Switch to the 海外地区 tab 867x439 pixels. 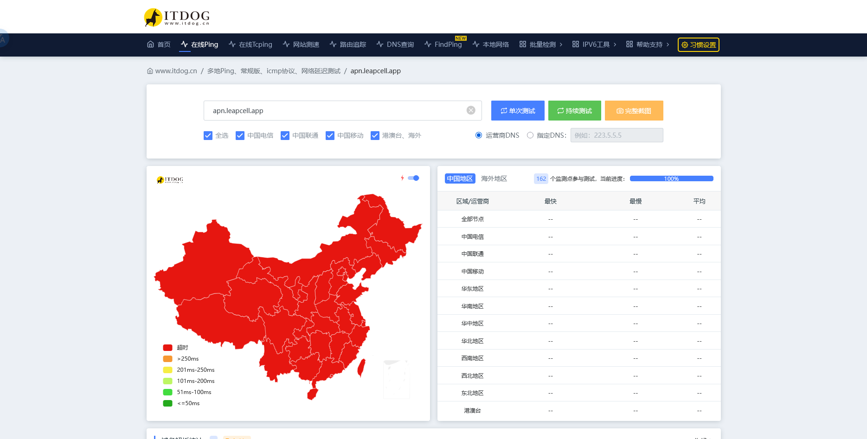[494, 178]
